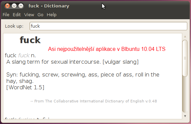Minimize the Dictionary window
The image size is (191, 124).
(x=14, y=6)
